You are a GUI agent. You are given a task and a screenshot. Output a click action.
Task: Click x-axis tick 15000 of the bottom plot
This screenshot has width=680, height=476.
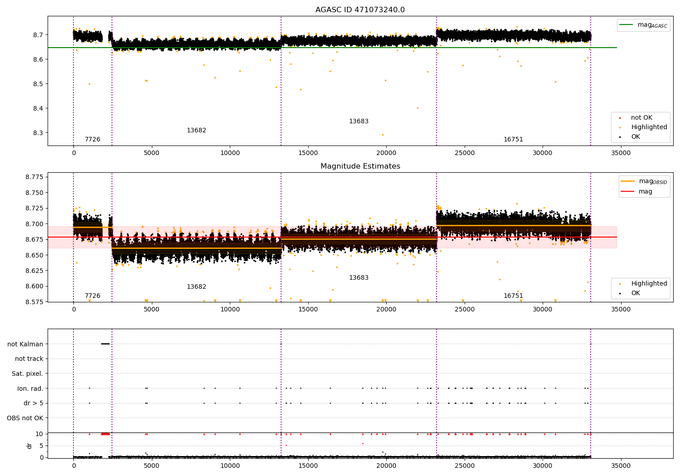coord(308,466)
